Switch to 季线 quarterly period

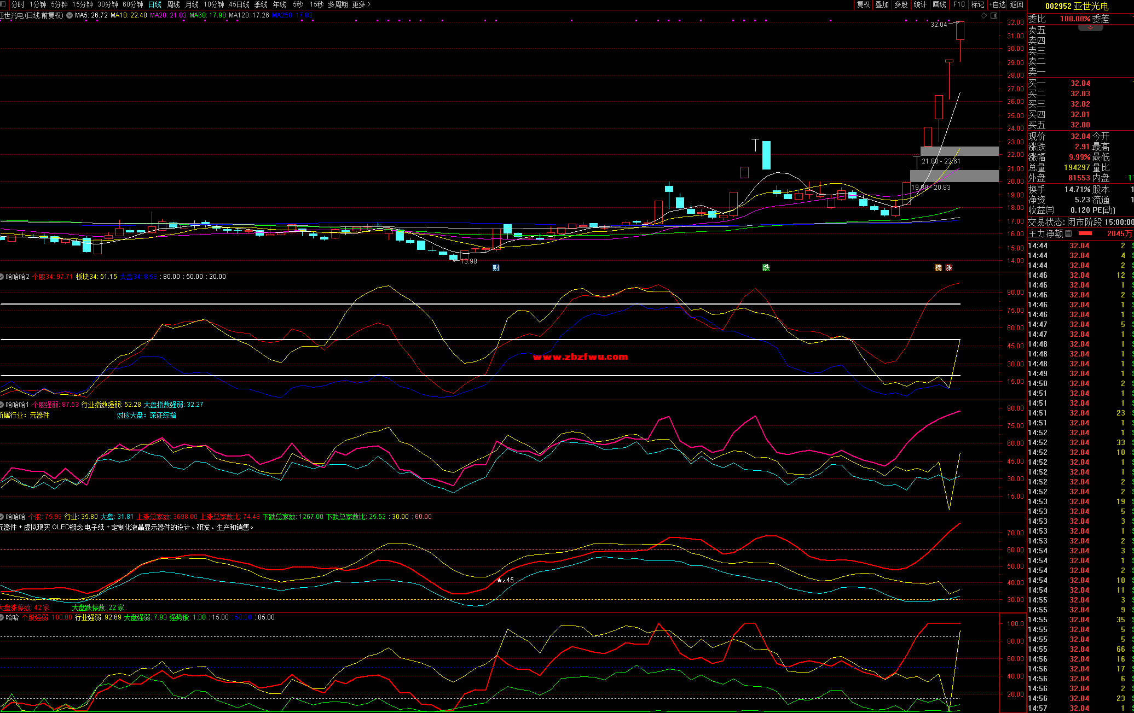(261, 4)
